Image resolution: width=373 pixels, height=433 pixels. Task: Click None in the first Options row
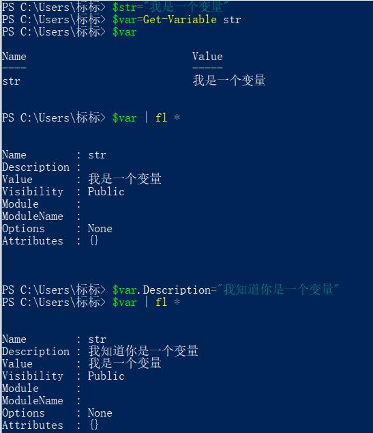pos(100,229)
